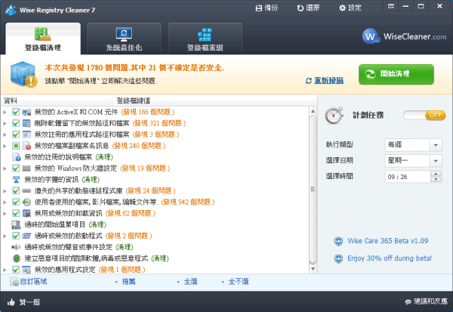453x312 pixels.
Task: Click the 全不選 select none link
Action: 239,282
